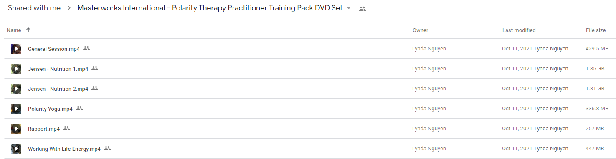Click the Jensen - Nutrition 2.mp4 video icon
The height and width of the screenshot is (159, 616).
coord(16,89)
